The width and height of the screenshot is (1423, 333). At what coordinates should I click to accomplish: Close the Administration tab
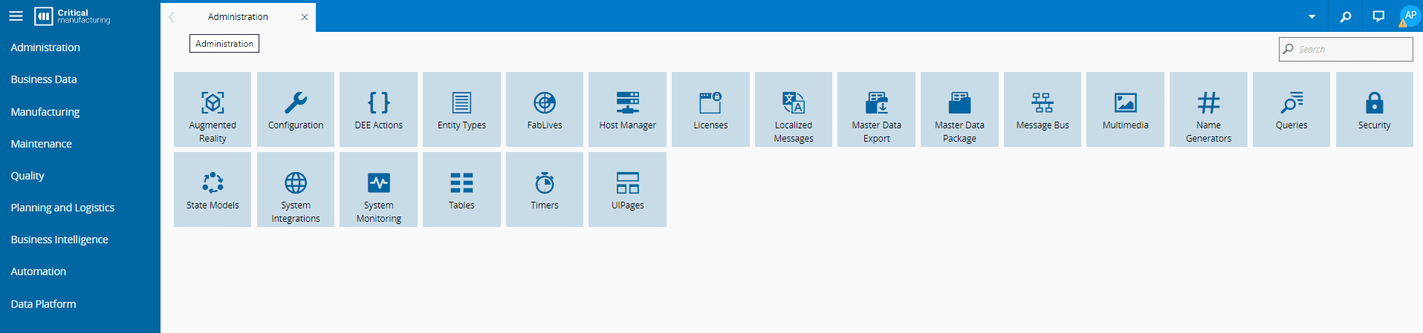[305, 17]
